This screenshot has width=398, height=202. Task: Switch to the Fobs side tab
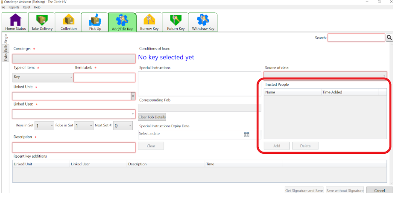click(6, 57)
